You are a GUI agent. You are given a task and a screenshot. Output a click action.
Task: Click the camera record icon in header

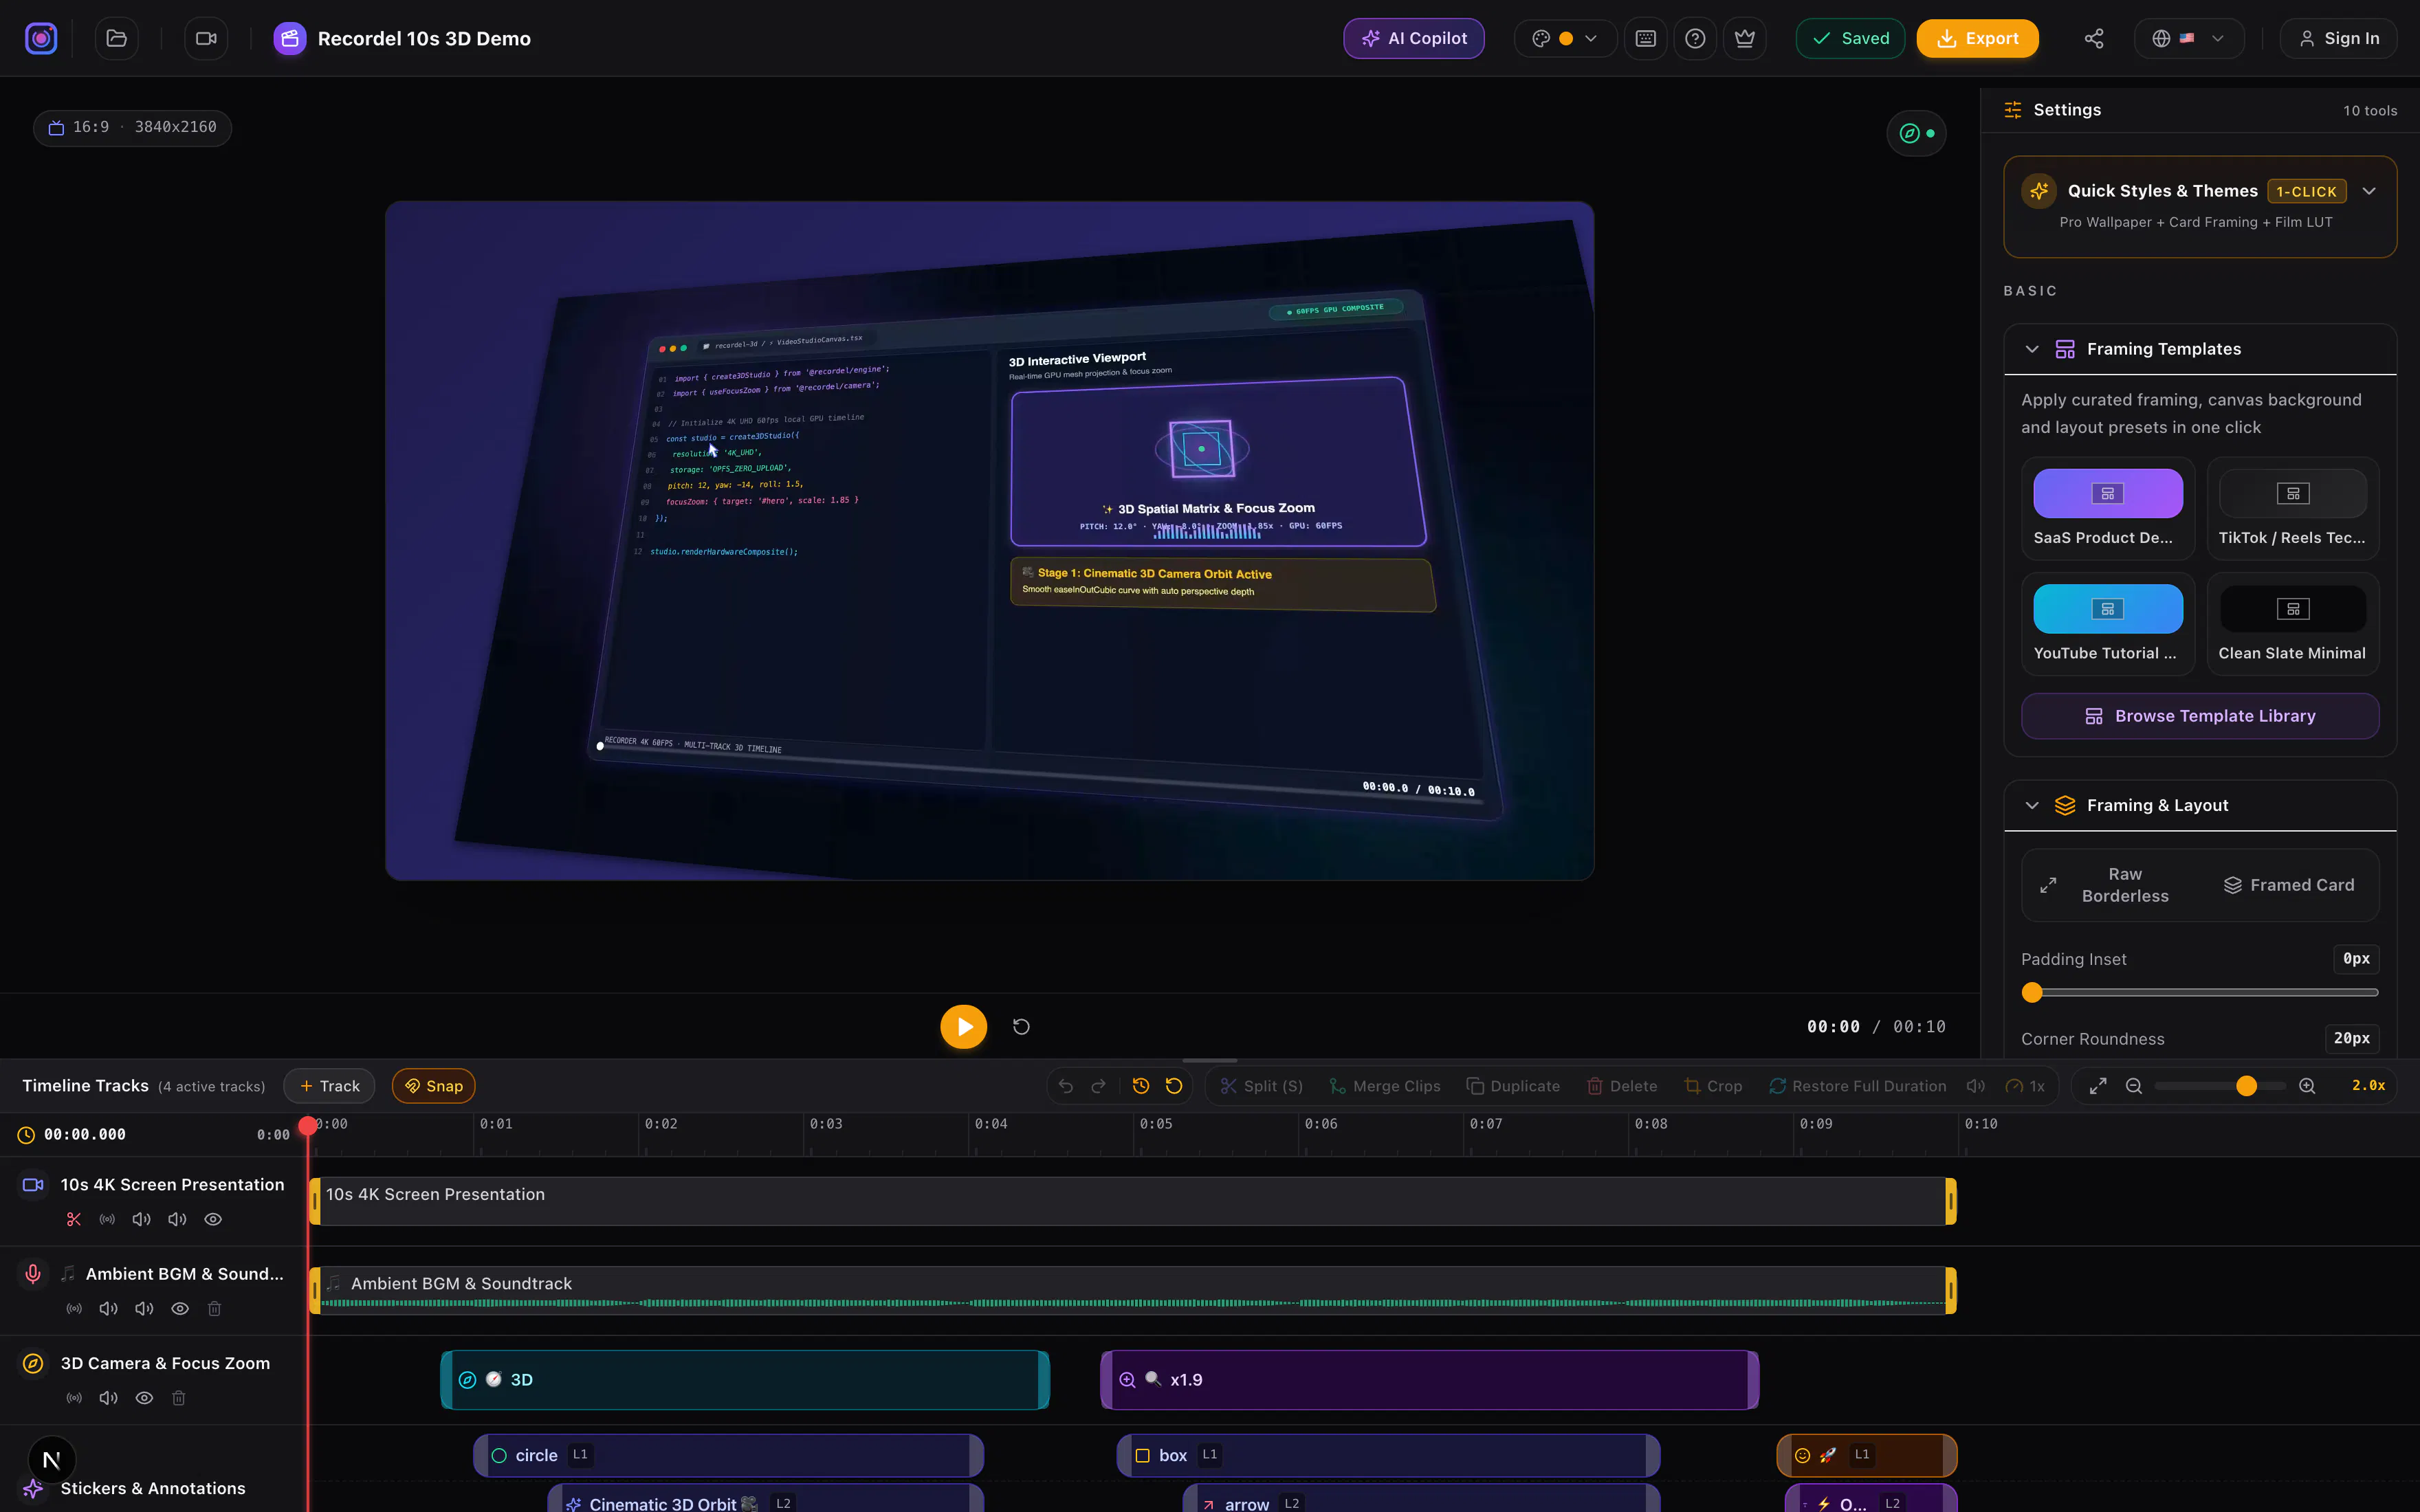(x=206, y=39)
